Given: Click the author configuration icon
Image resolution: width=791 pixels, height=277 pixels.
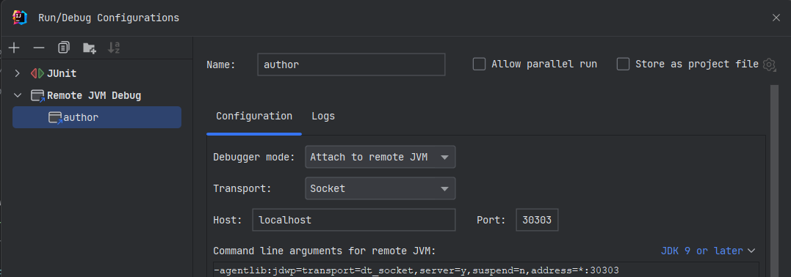Looking at the screenshot, I should point(56,118).
